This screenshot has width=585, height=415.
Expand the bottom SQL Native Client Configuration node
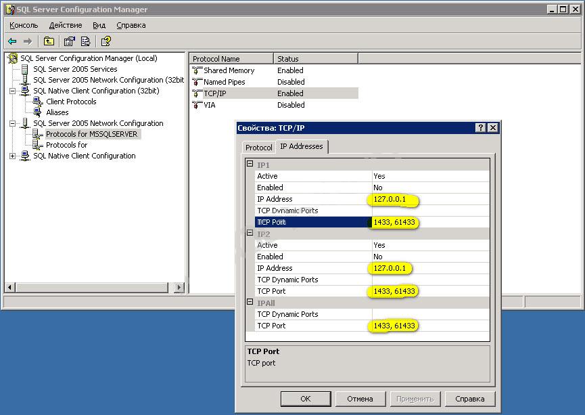point(12,156)
